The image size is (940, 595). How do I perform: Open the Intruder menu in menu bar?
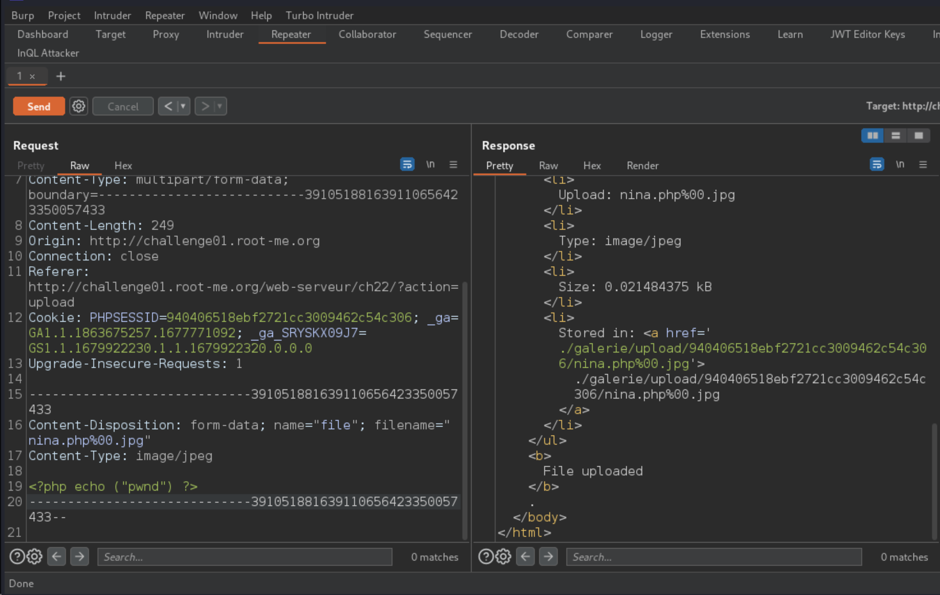point(112,16)
